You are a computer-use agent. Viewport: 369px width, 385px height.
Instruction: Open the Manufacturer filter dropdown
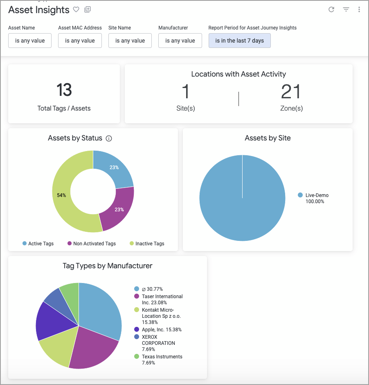coord(180,41)
